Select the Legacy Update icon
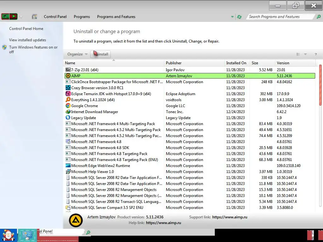 point(68,118)
